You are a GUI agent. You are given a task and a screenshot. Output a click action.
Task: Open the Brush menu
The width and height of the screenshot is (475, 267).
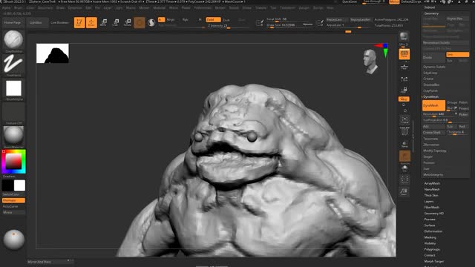point(18,8)
